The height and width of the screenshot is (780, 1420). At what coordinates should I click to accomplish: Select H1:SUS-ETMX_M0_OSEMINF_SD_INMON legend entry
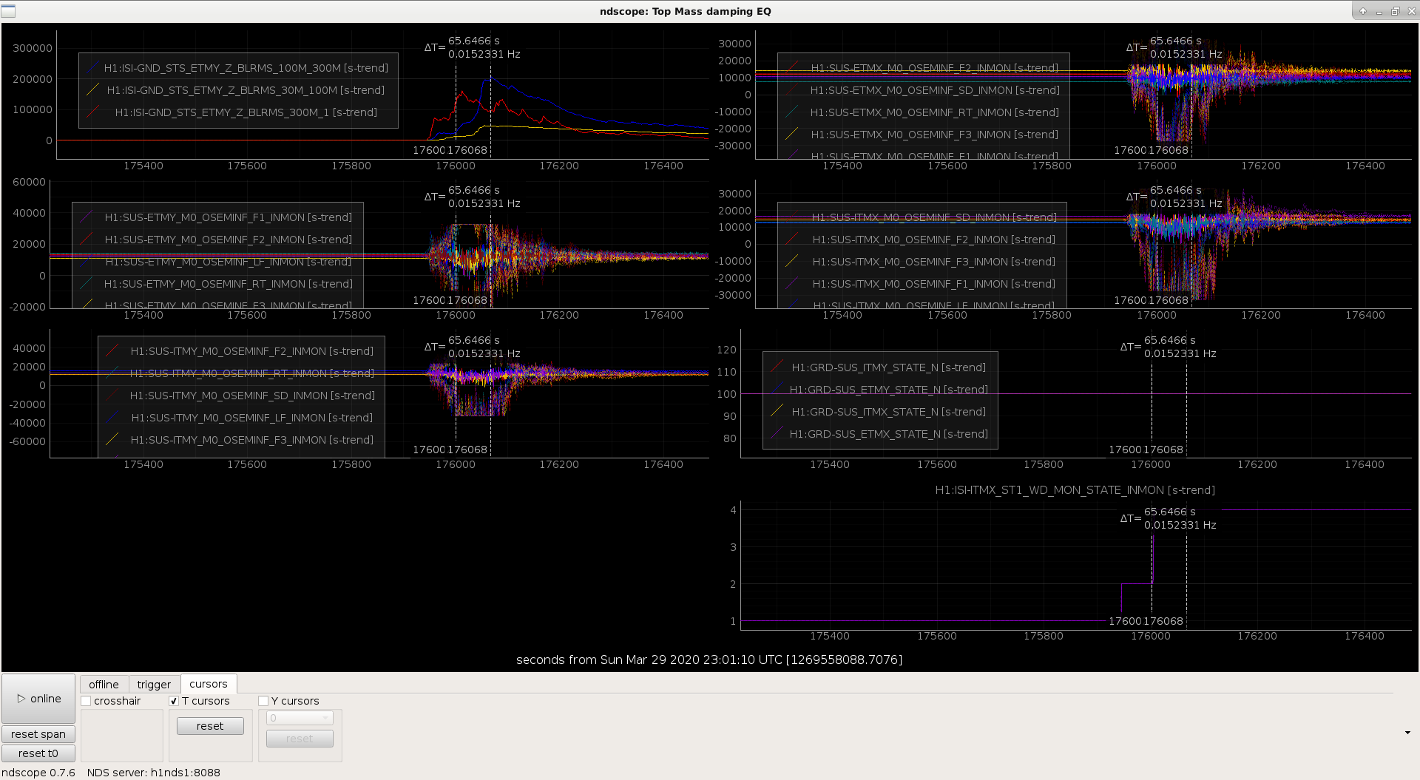point(935,90)
